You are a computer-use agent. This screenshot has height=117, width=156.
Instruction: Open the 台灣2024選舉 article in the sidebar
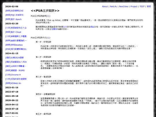[14, 57]
